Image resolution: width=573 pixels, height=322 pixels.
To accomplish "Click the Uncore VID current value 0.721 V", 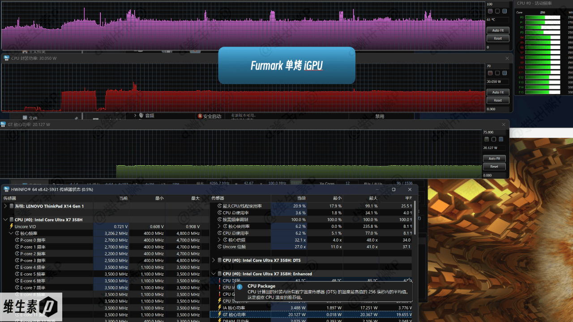I will (x=121, y=226).
